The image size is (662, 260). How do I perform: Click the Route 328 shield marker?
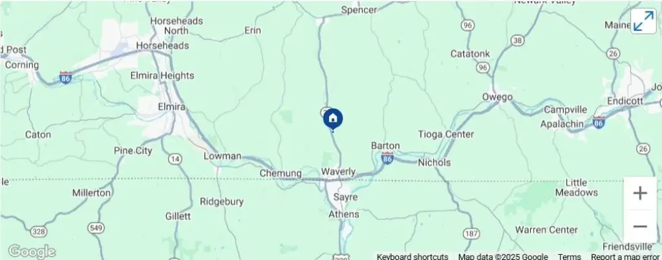(39, 232)
